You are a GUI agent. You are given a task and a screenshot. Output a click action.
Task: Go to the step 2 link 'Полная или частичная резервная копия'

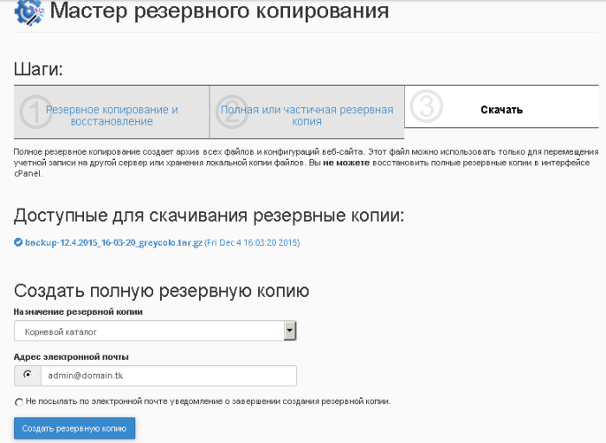pyautogui.click(x=306, y=115)
